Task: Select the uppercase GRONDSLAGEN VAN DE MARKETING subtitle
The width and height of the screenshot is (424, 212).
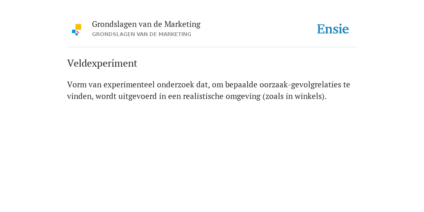Action: [142, 34]
